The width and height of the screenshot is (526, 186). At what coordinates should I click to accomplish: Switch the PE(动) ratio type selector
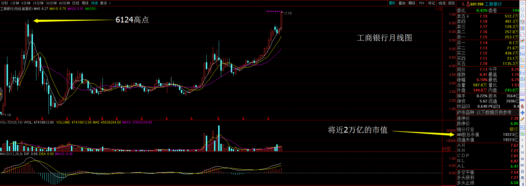[x=494, y=106]
